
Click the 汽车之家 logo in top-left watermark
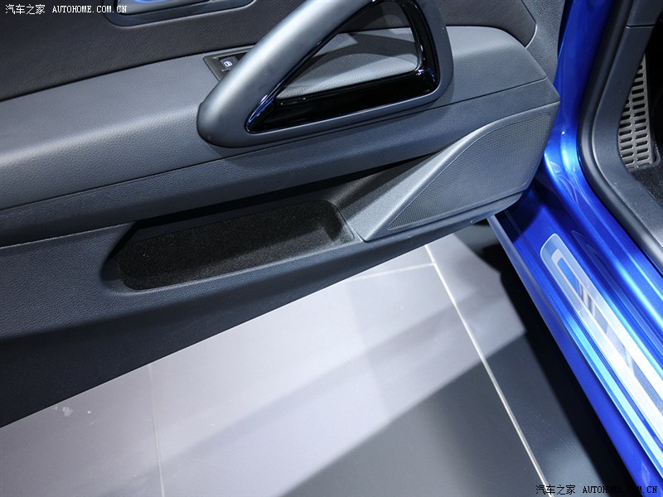pos(25,9)
